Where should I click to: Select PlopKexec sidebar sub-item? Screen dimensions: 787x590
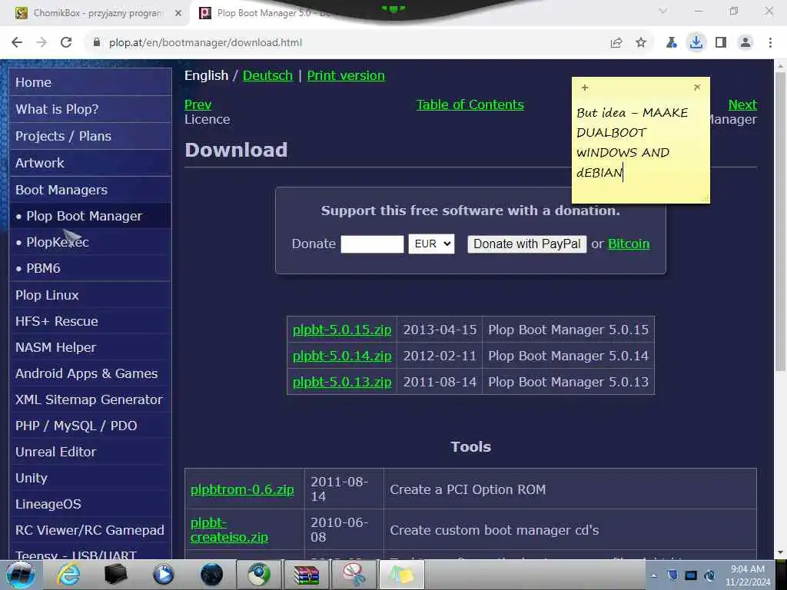click(91, 242)
